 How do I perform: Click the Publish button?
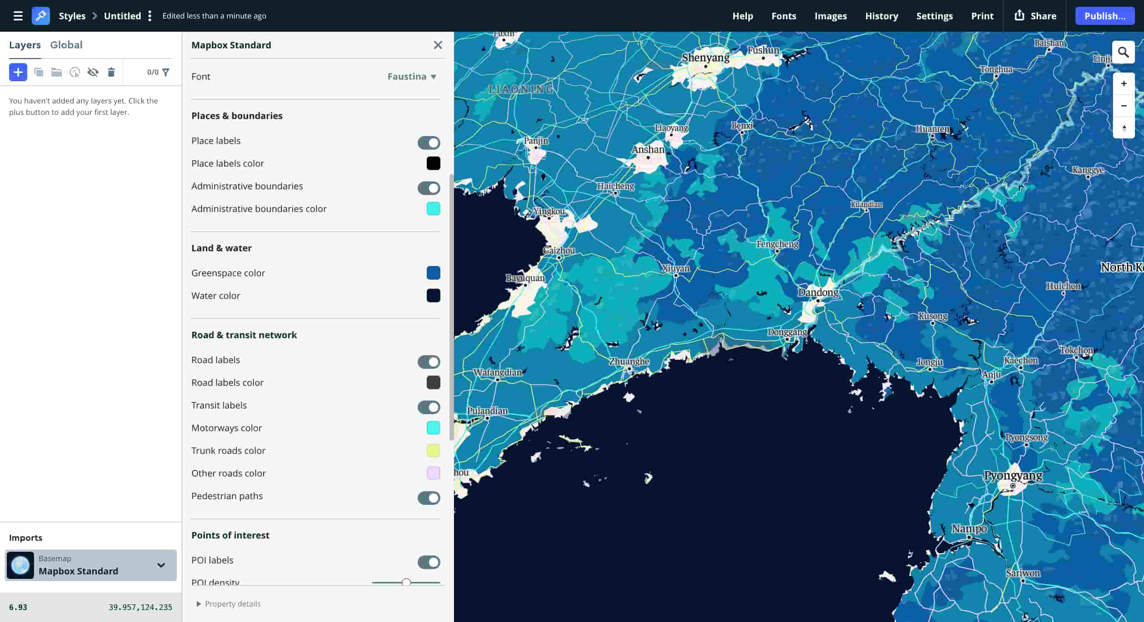(1105, 15)
